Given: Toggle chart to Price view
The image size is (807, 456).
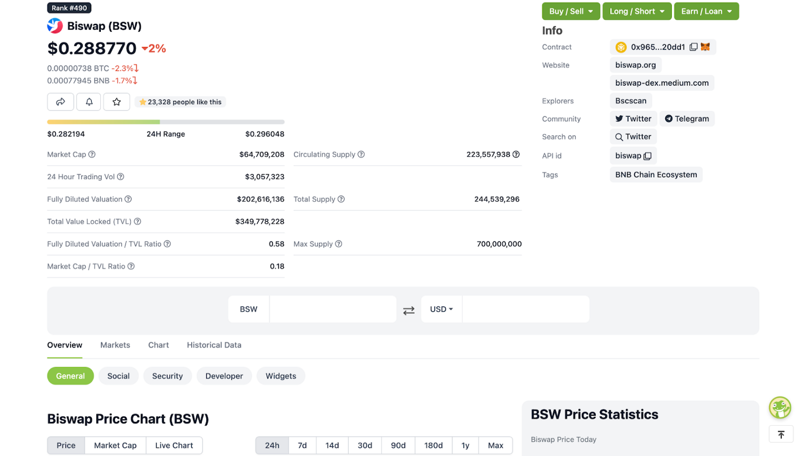Looking at the screenshot, I should [x=66, y=445].
